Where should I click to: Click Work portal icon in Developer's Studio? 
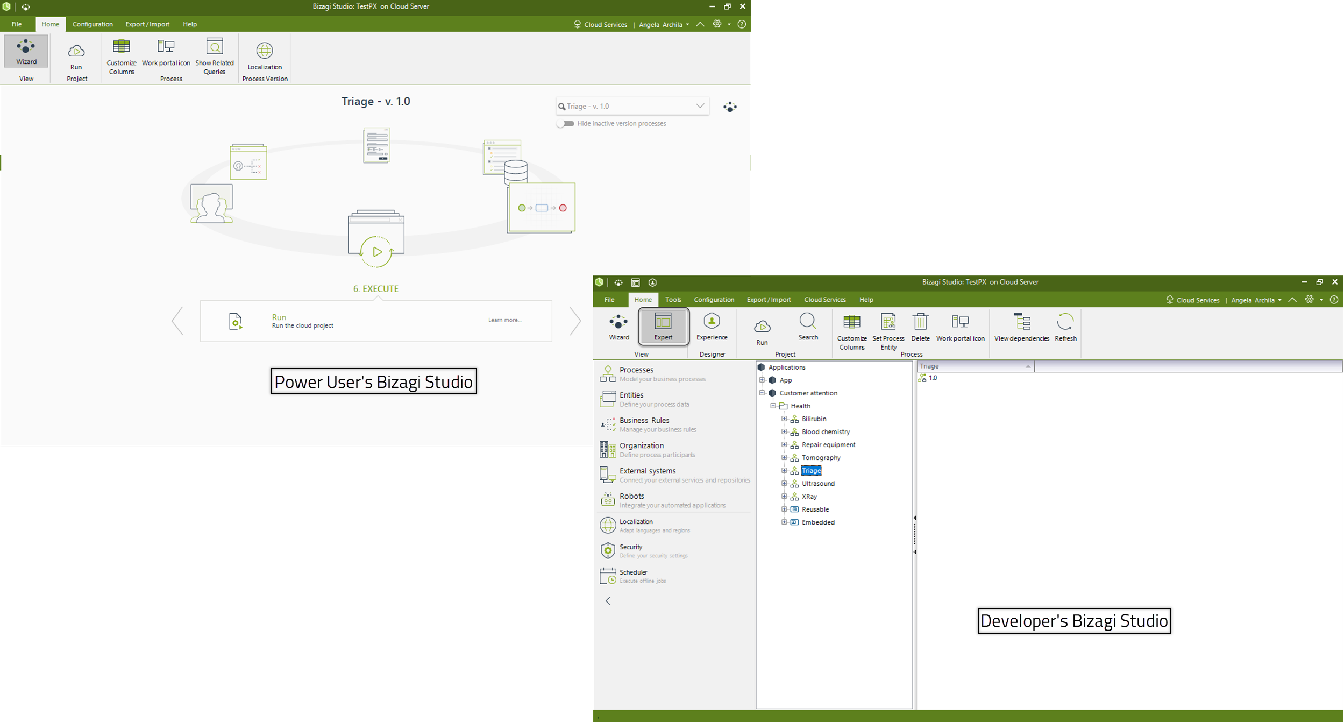(x=961, y=328)
